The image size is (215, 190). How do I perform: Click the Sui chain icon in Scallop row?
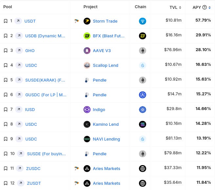[x=143, y=66]
